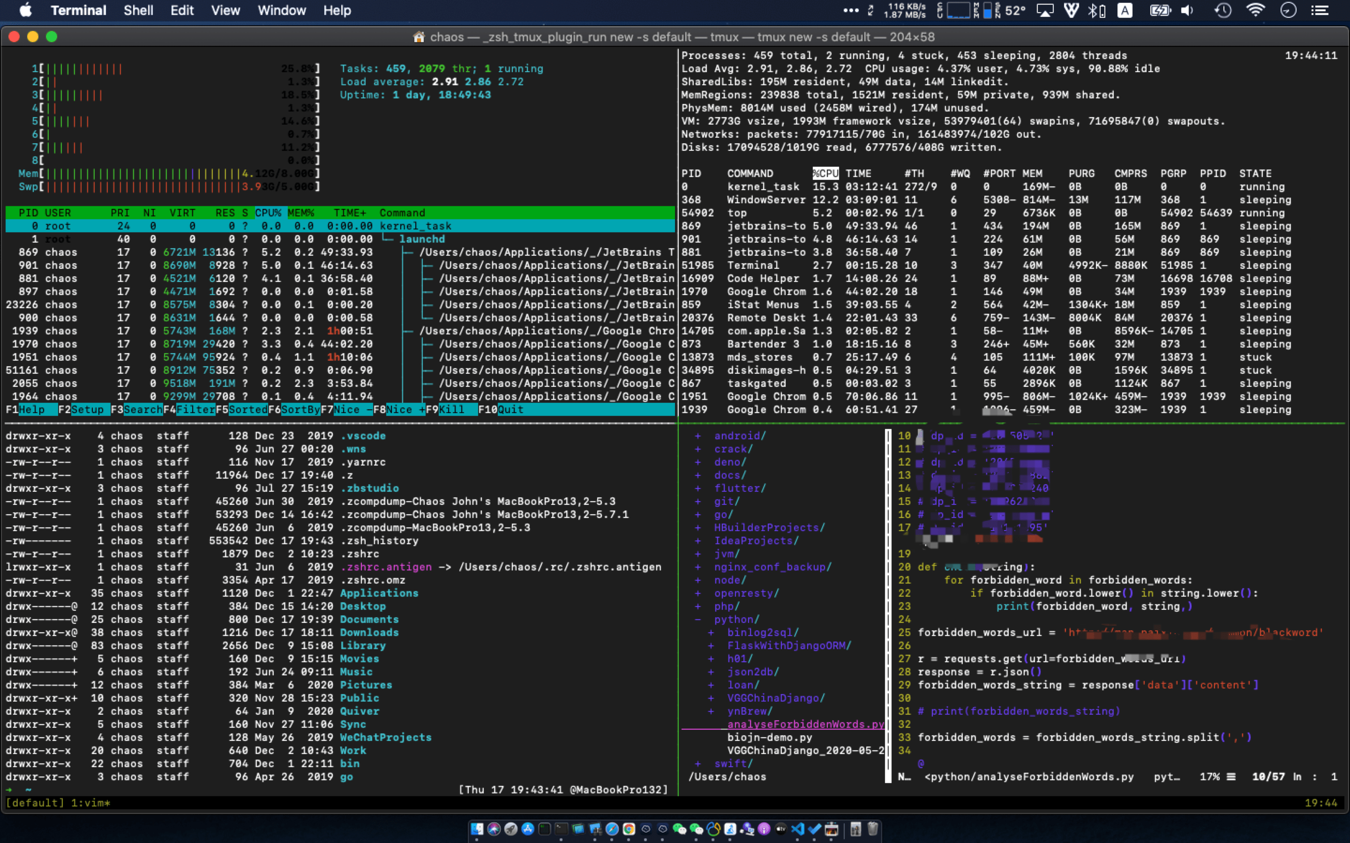
Task: Click the %CPU column header in top
Action: 825,173
